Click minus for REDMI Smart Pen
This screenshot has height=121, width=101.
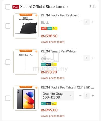point(80,58)
